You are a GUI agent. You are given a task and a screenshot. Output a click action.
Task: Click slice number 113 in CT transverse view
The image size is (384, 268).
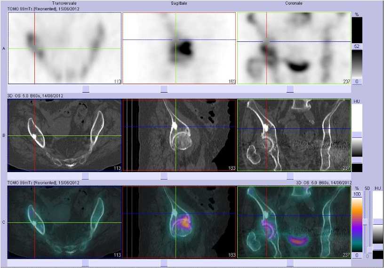click(x=117, y=168)
